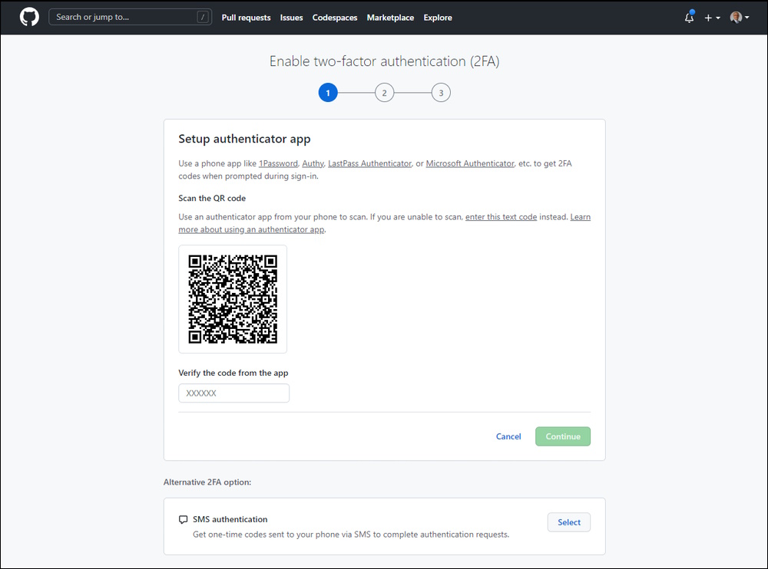
Task: Select step 3 in the 2FA progress indicator
Action: (441, 93)
